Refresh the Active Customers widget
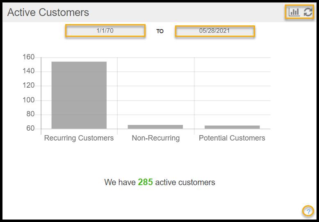 tap(308, 12)
